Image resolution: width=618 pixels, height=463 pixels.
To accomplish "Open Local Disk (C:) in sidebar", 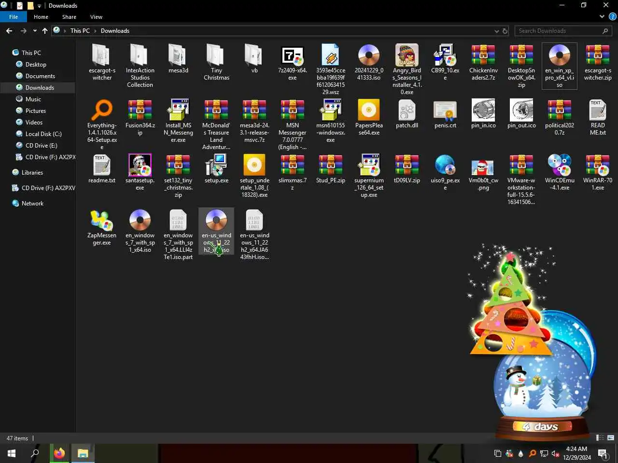I will point(43,134).
